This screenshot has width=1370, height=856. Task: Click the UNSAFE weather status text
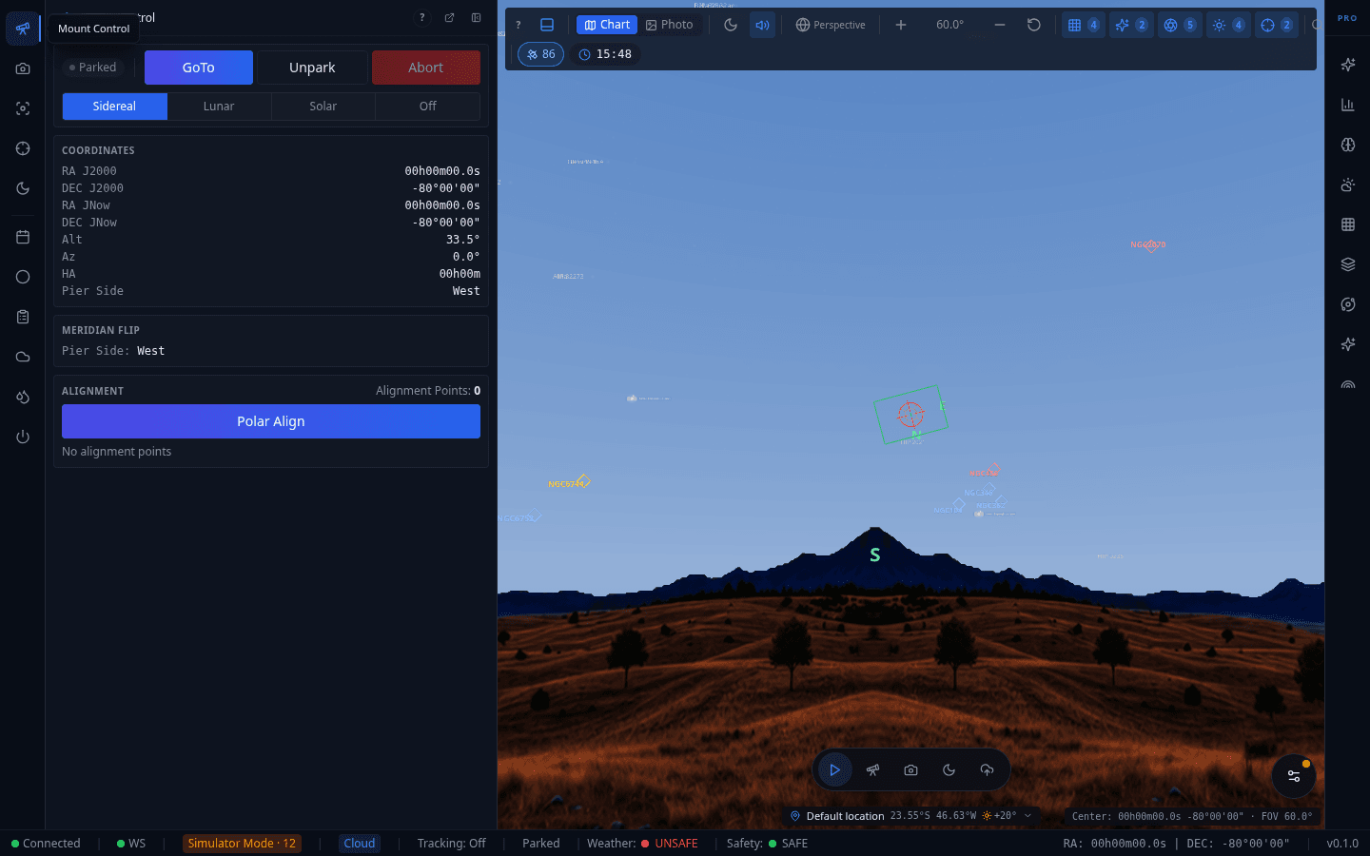click(x=676, y=844)
